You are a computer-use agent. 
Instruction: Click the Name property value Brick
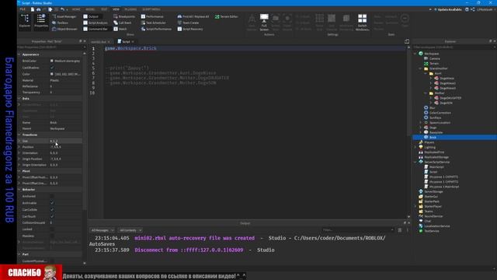pyautogui.click(x=65, y=123)
